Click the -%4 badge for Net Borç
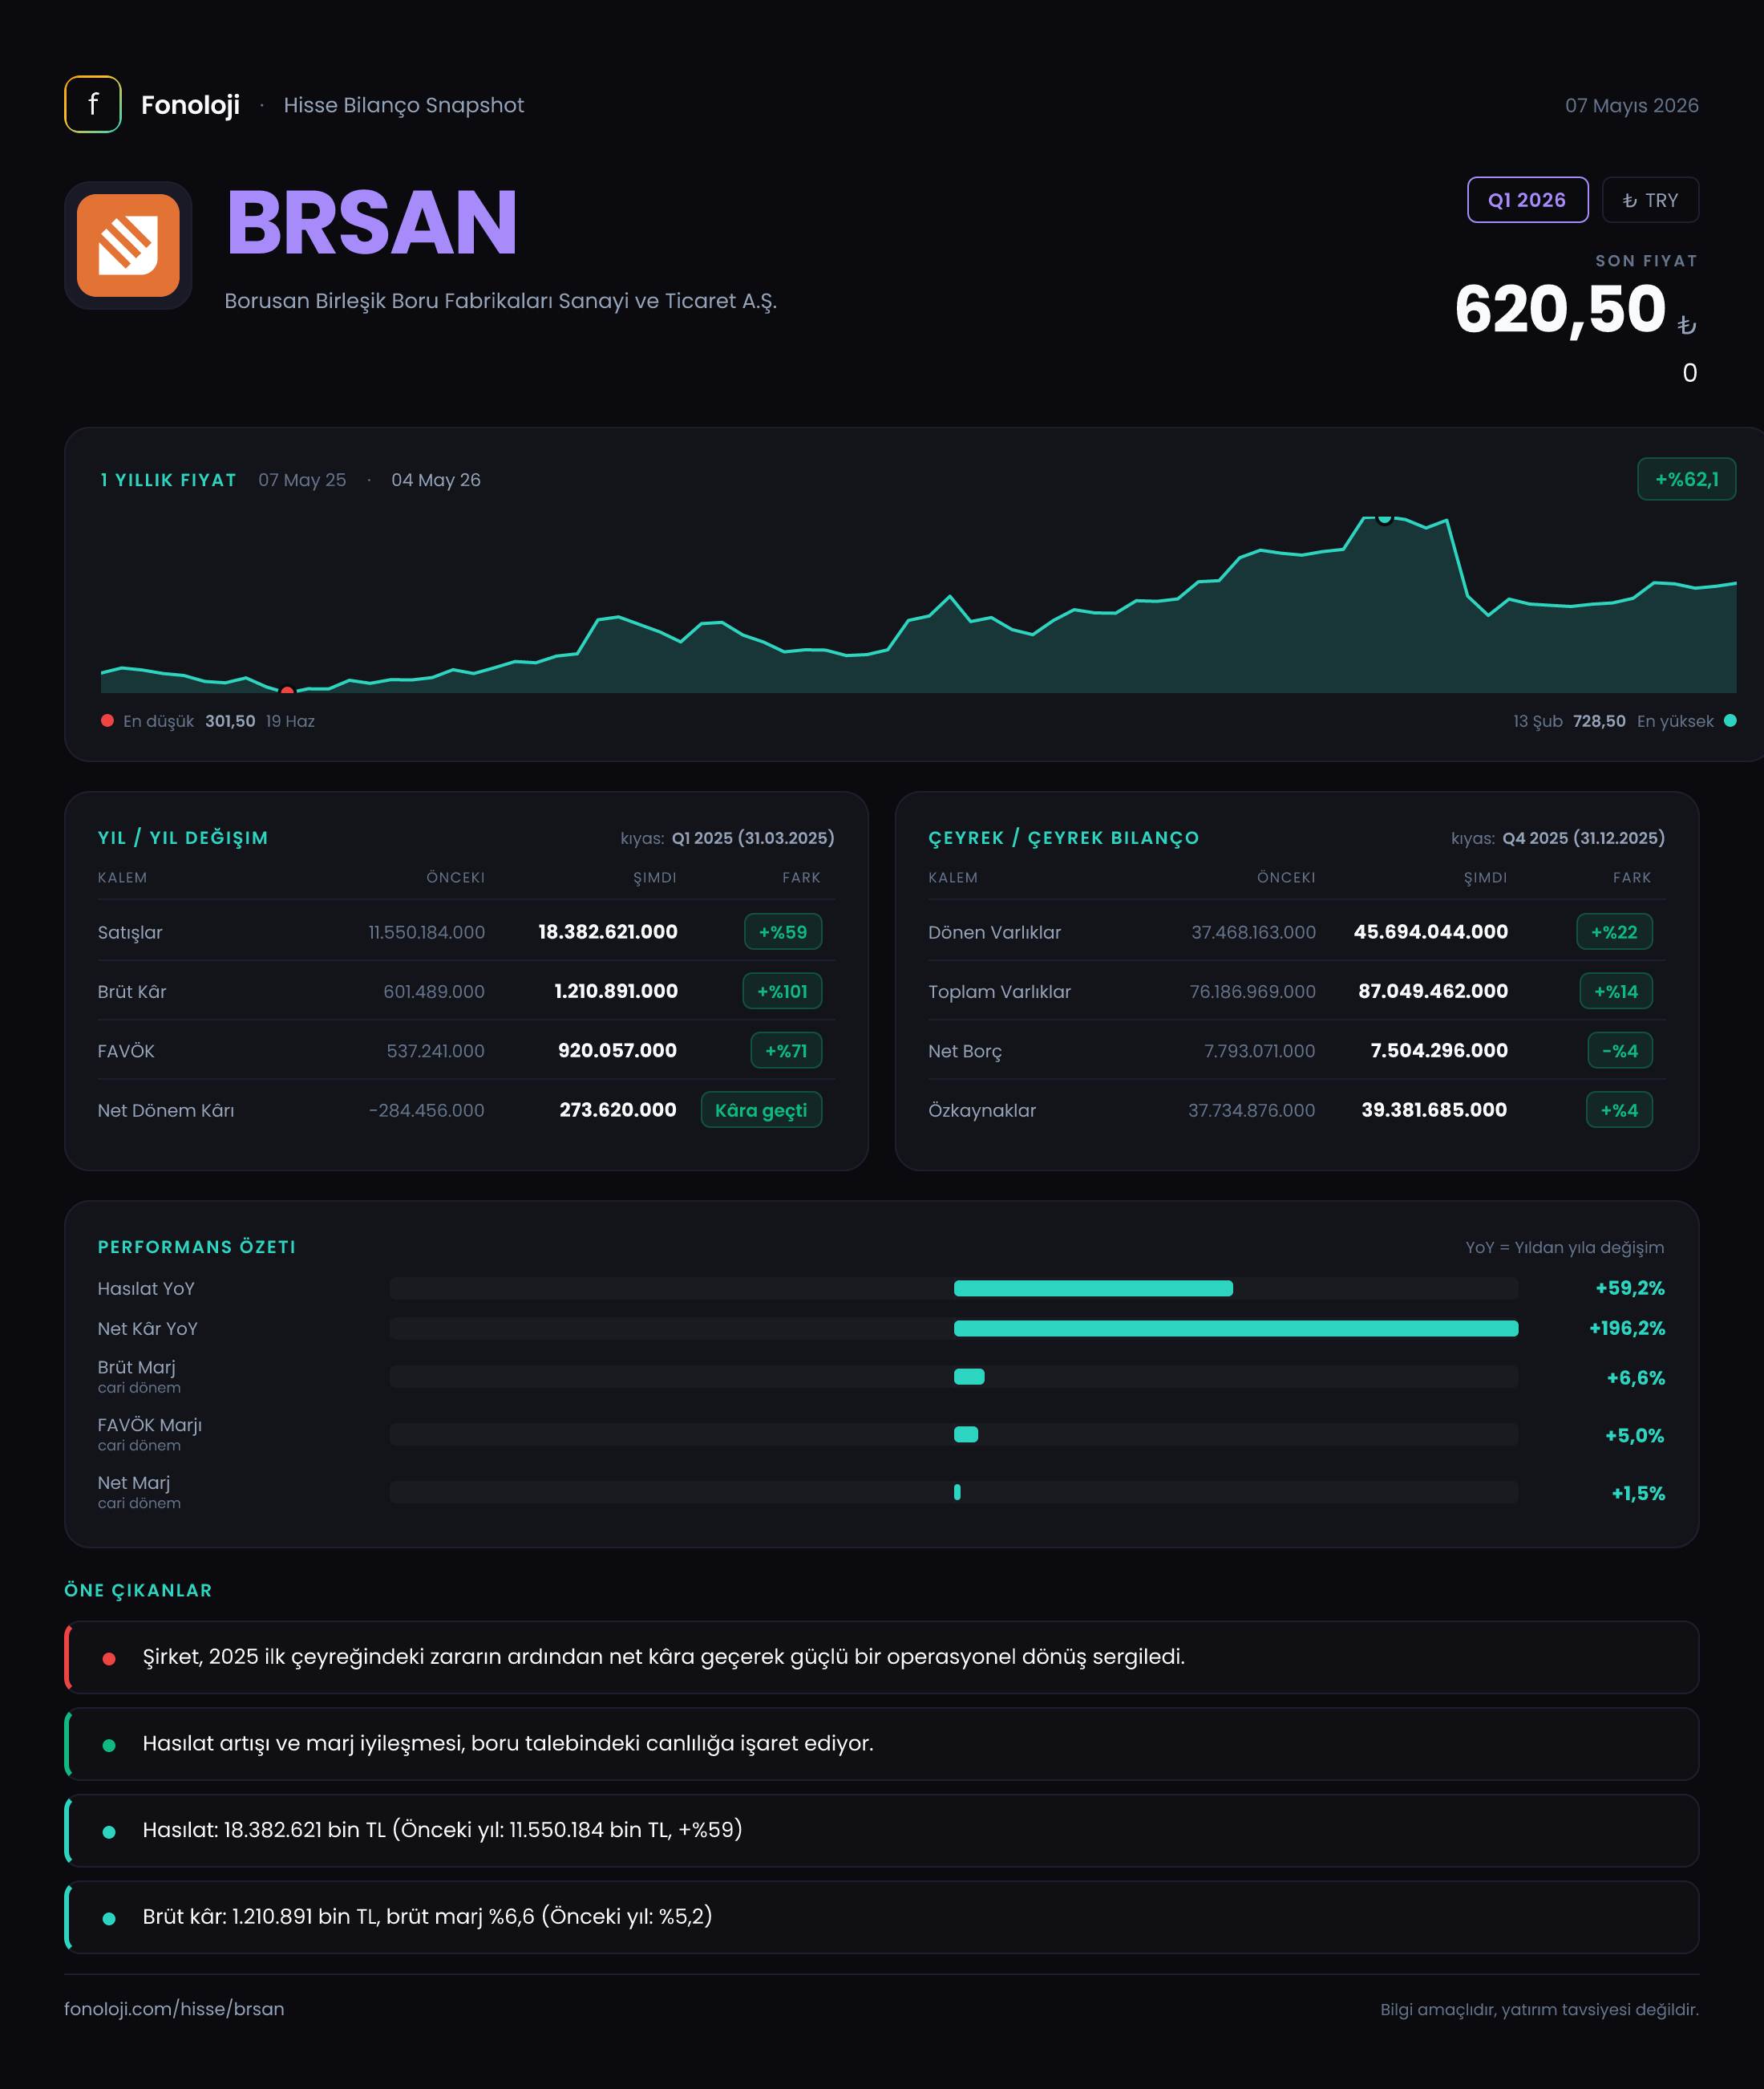The image size is (1764, 2089). pyautogui.click(x=1620, y=1050)
